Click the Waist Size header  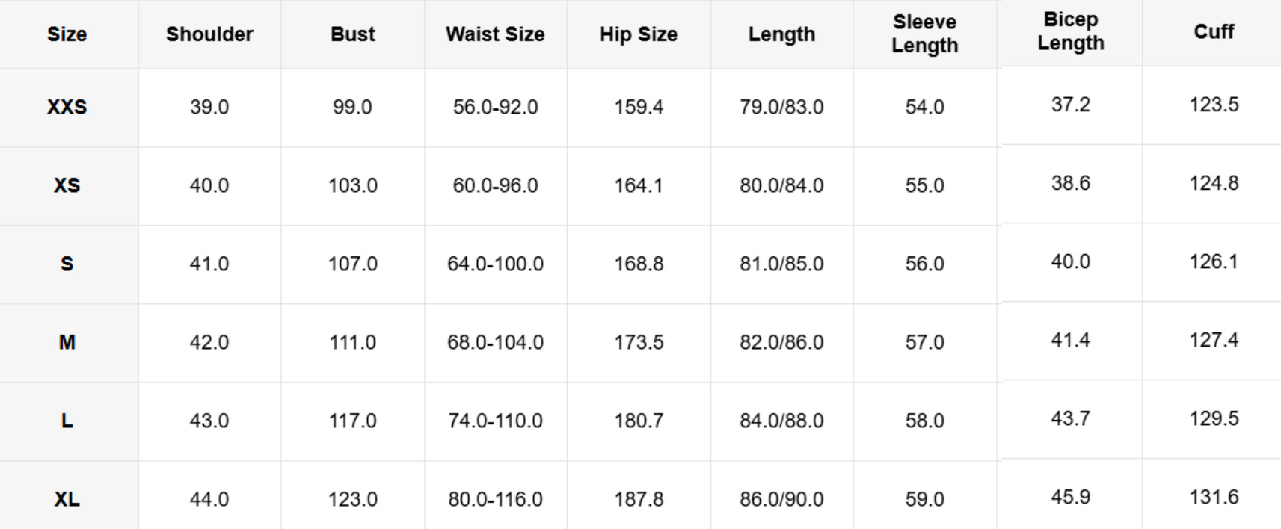(x=495, y=34)
